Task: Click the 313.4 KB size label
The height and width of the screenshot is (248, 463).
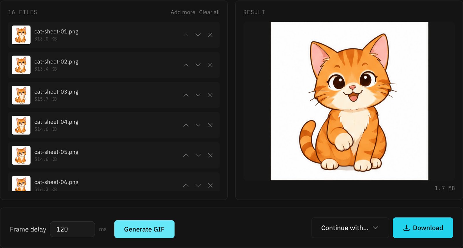Action: tap(46, 69)
